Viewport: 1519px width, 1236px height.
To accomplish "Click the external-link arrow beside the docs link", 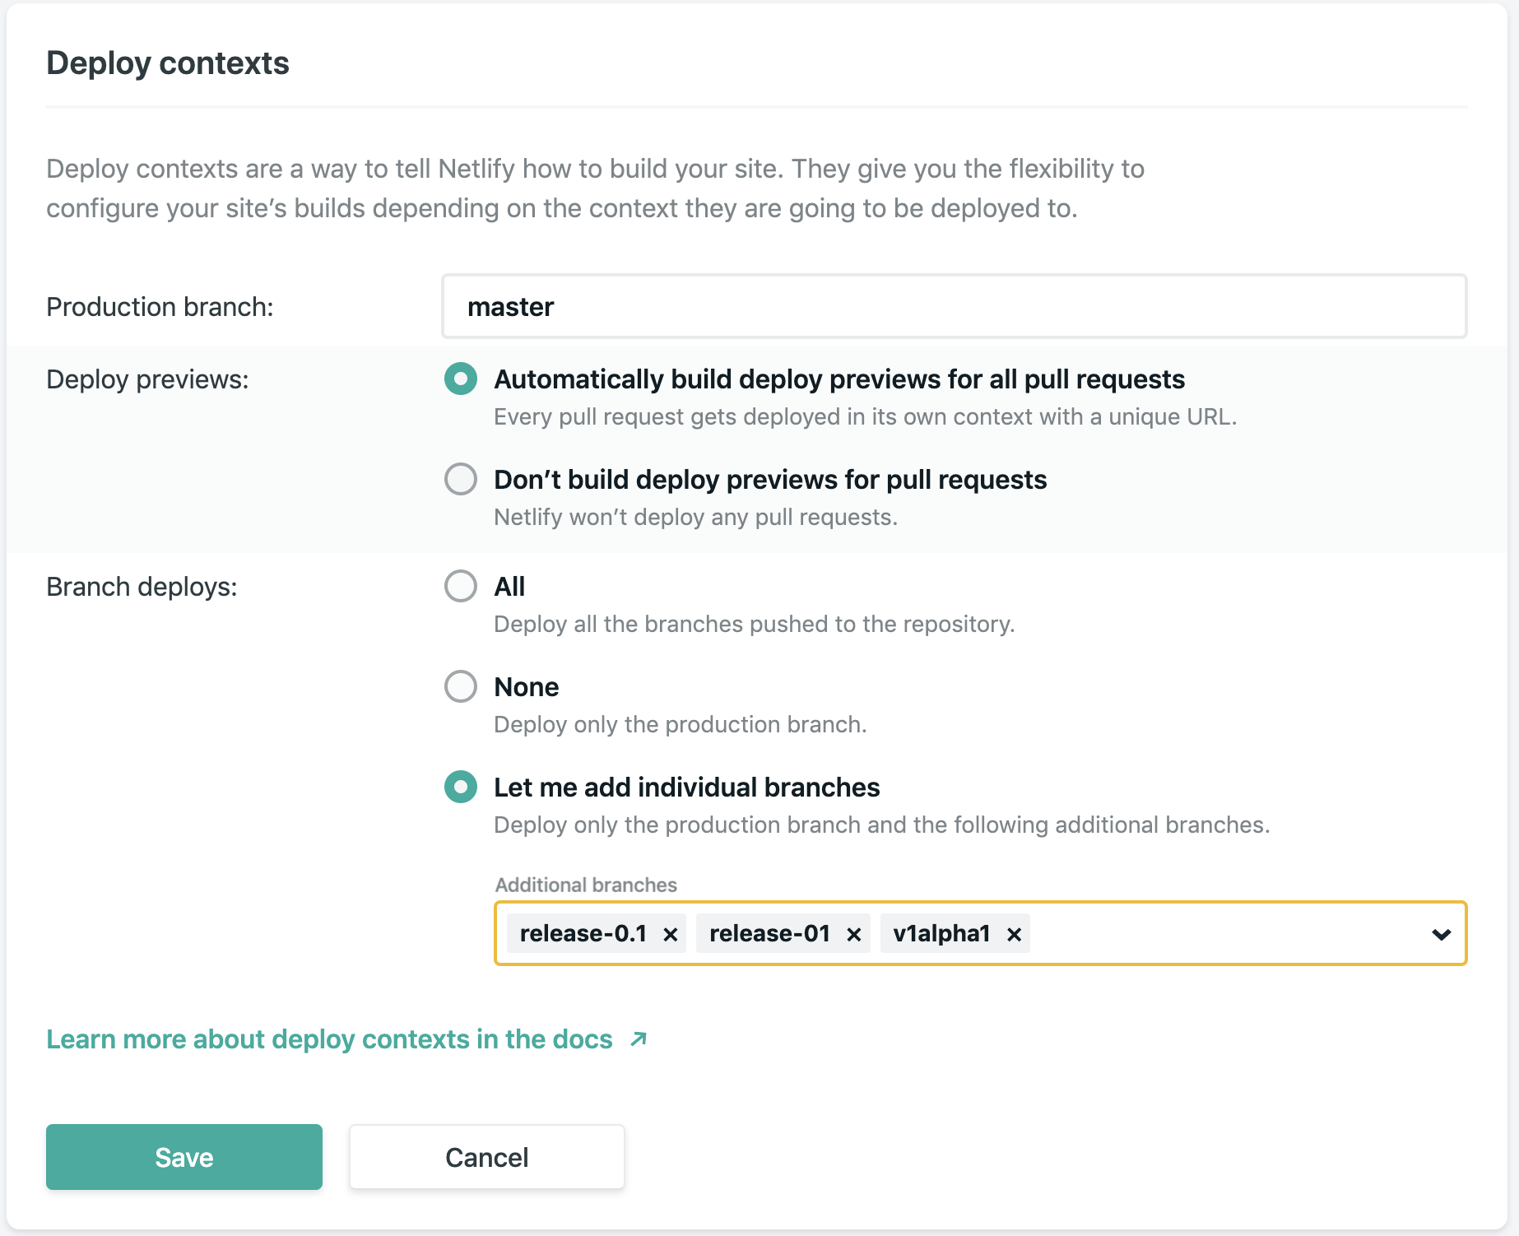I will click(x=636, y=1039).
